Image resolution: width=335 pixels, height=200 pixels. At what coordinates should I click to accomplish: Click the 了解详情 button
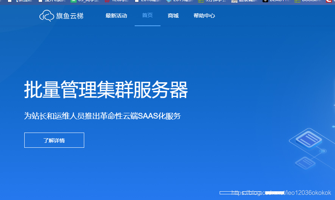point(54,140)
